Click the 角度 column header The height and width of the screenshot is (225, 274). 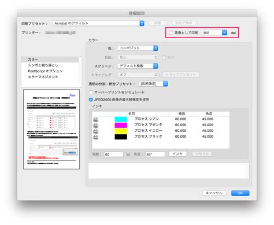tap(209, 114)
